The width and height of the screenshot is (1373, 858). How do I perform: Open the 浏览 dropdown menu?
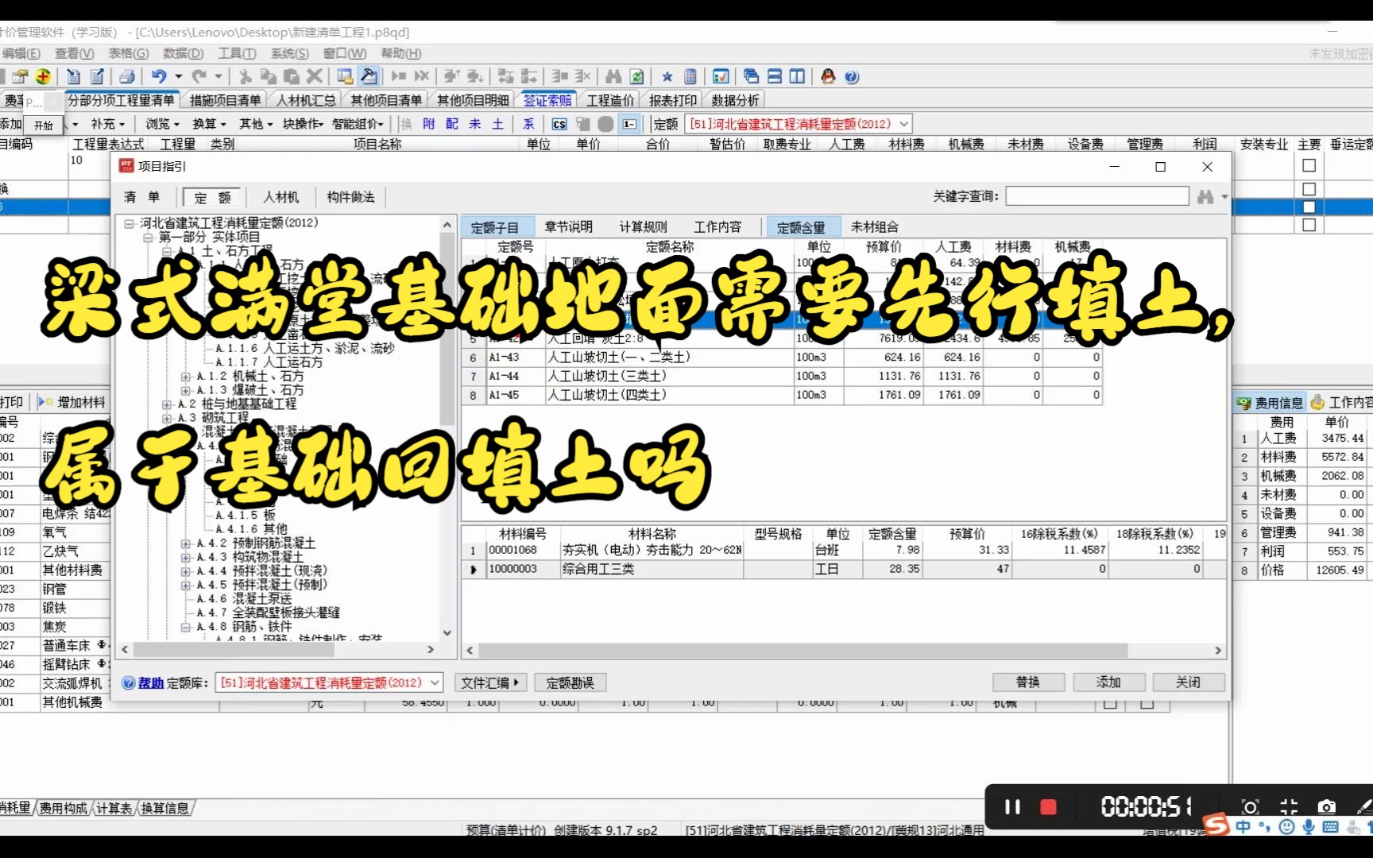pyautogui.click(x=162, y=124)
